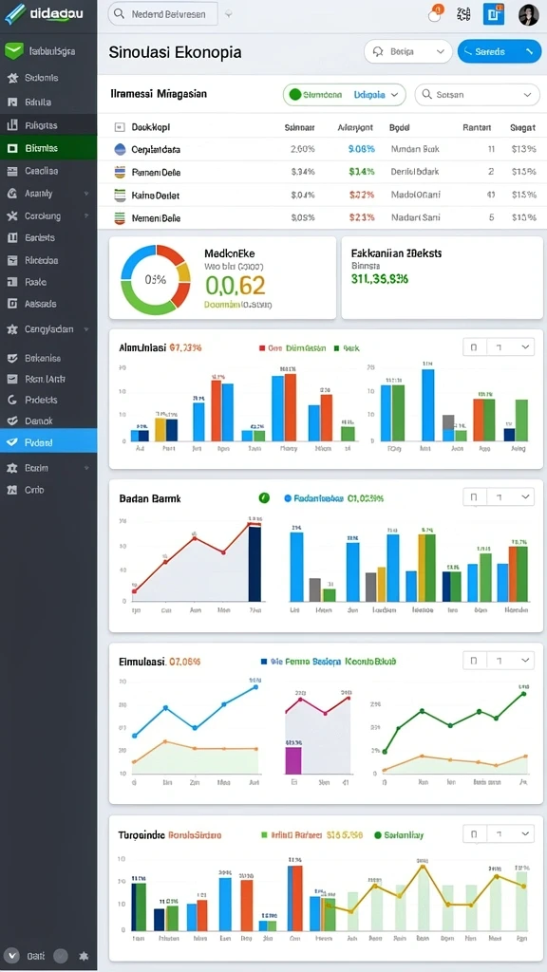Open the Botiga dropdown
The width and height of the screenshot is (547, 972).
[408, 51]
